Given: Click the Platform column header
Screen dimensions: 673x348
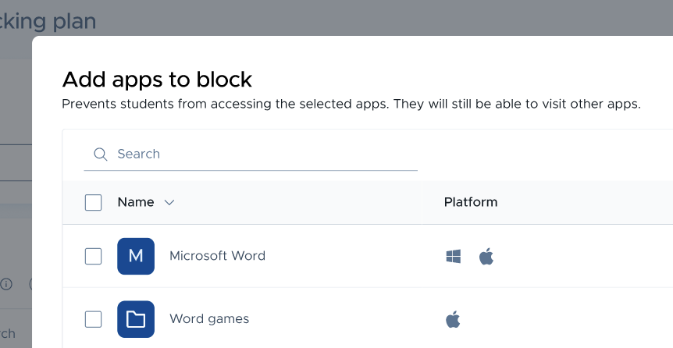Looking at the screenshot, I should [x=471, y=202].
